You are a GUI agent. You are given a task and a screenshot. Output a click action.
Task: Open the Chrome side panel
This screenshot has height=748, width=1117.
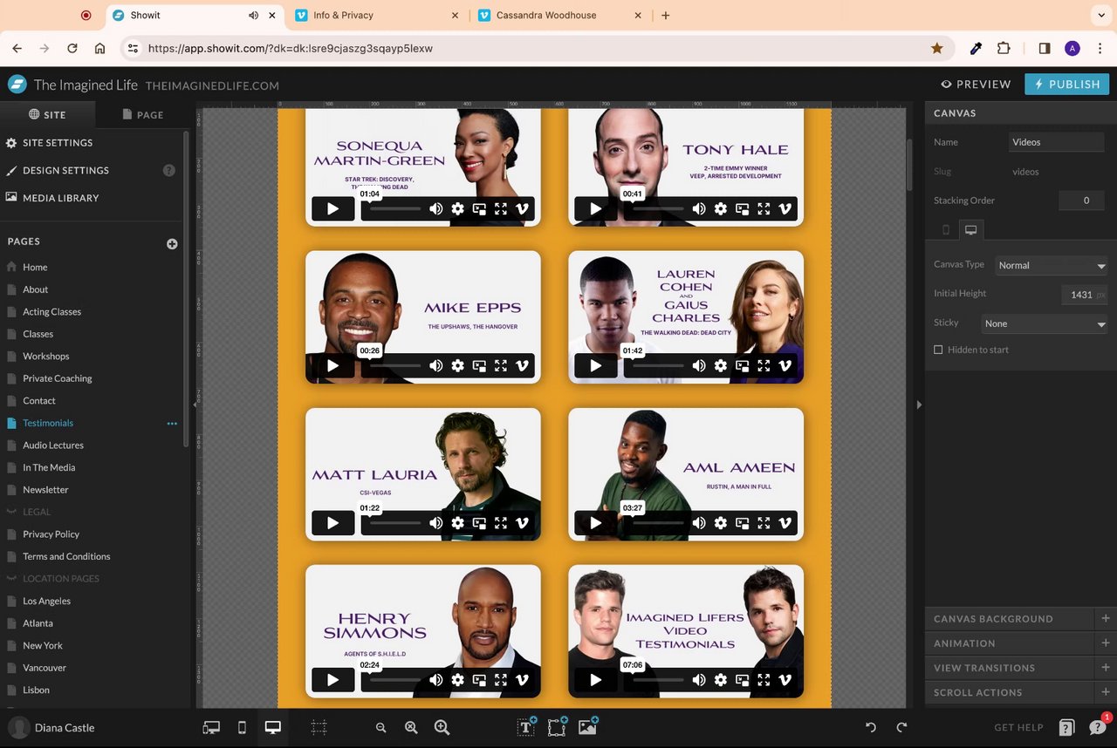(x=1045, y=49)
